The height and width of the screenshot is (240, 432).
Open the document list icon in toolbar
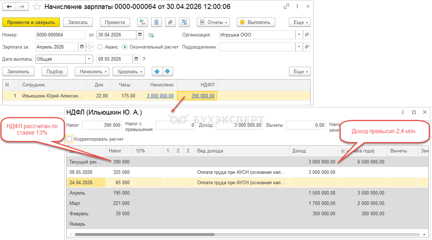[x=156, y=22]
